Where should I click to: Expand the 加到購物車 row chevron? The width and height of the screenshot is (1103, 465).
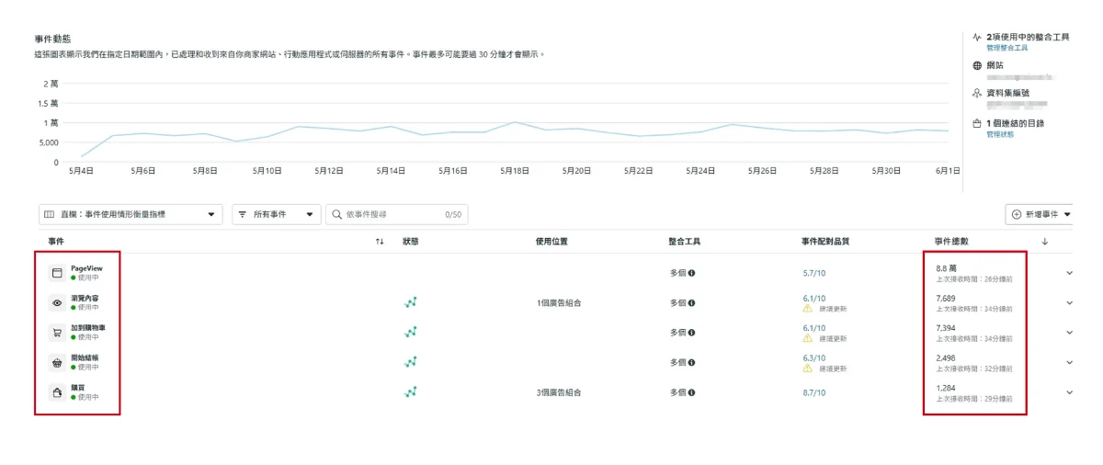(1069, 333)
